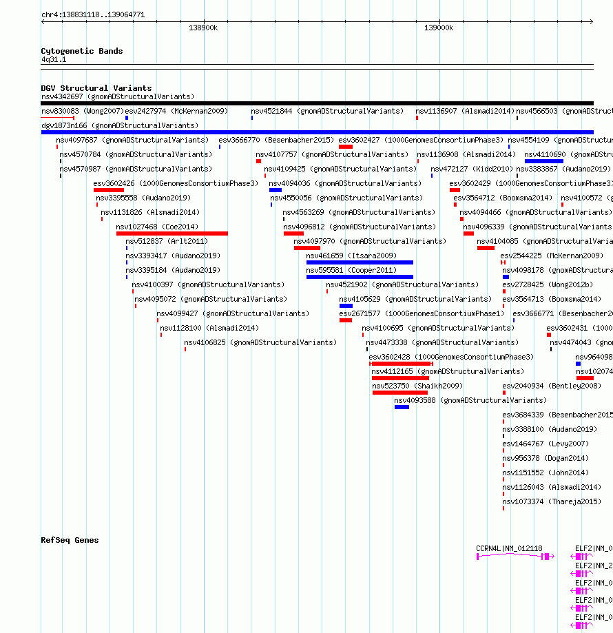613x633 pixels.
Task: Open nsv4105629 variant label
Action: tap(415, 300)
